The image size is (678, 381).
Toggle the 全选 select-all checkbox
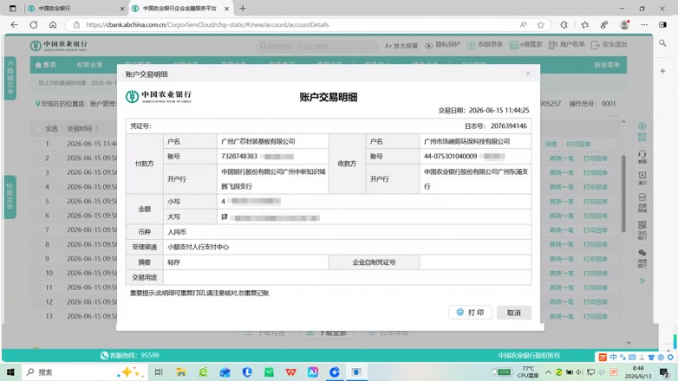(x=38, y=129)
